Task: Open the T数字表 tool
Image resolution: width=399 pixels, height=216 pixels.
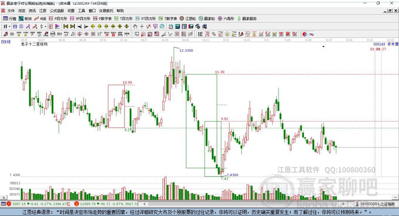Action: pos(168,19)
